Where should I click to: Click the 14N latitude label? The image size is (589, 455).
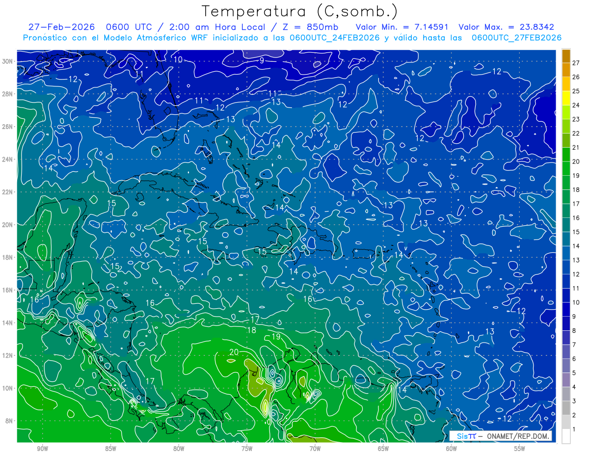point(8,322)
